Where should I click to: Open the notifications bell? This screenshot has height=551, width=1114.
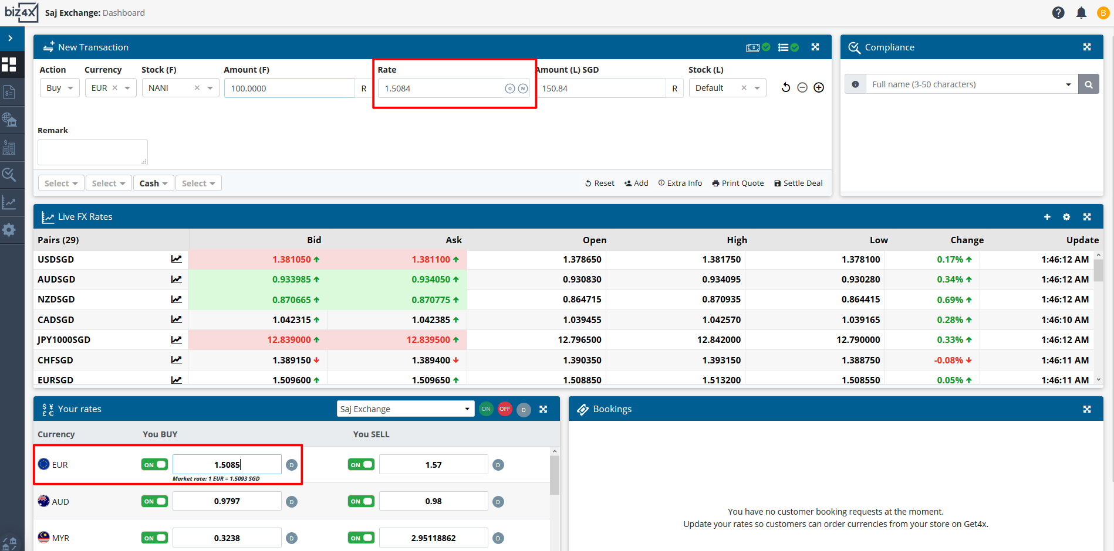pyautogui.click(x=1081, y=13)
